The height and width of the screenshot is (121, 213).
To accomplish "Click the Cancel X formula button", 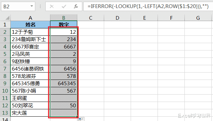I will point(52,6).
